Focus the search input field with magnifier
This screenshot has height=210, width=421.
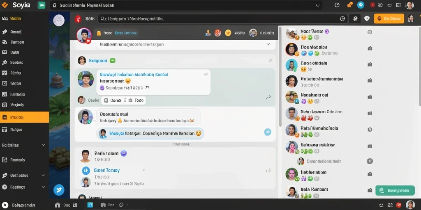coord(223,19)
